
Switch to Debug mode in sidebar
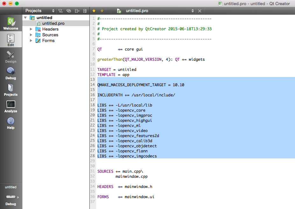coord(11,73)
